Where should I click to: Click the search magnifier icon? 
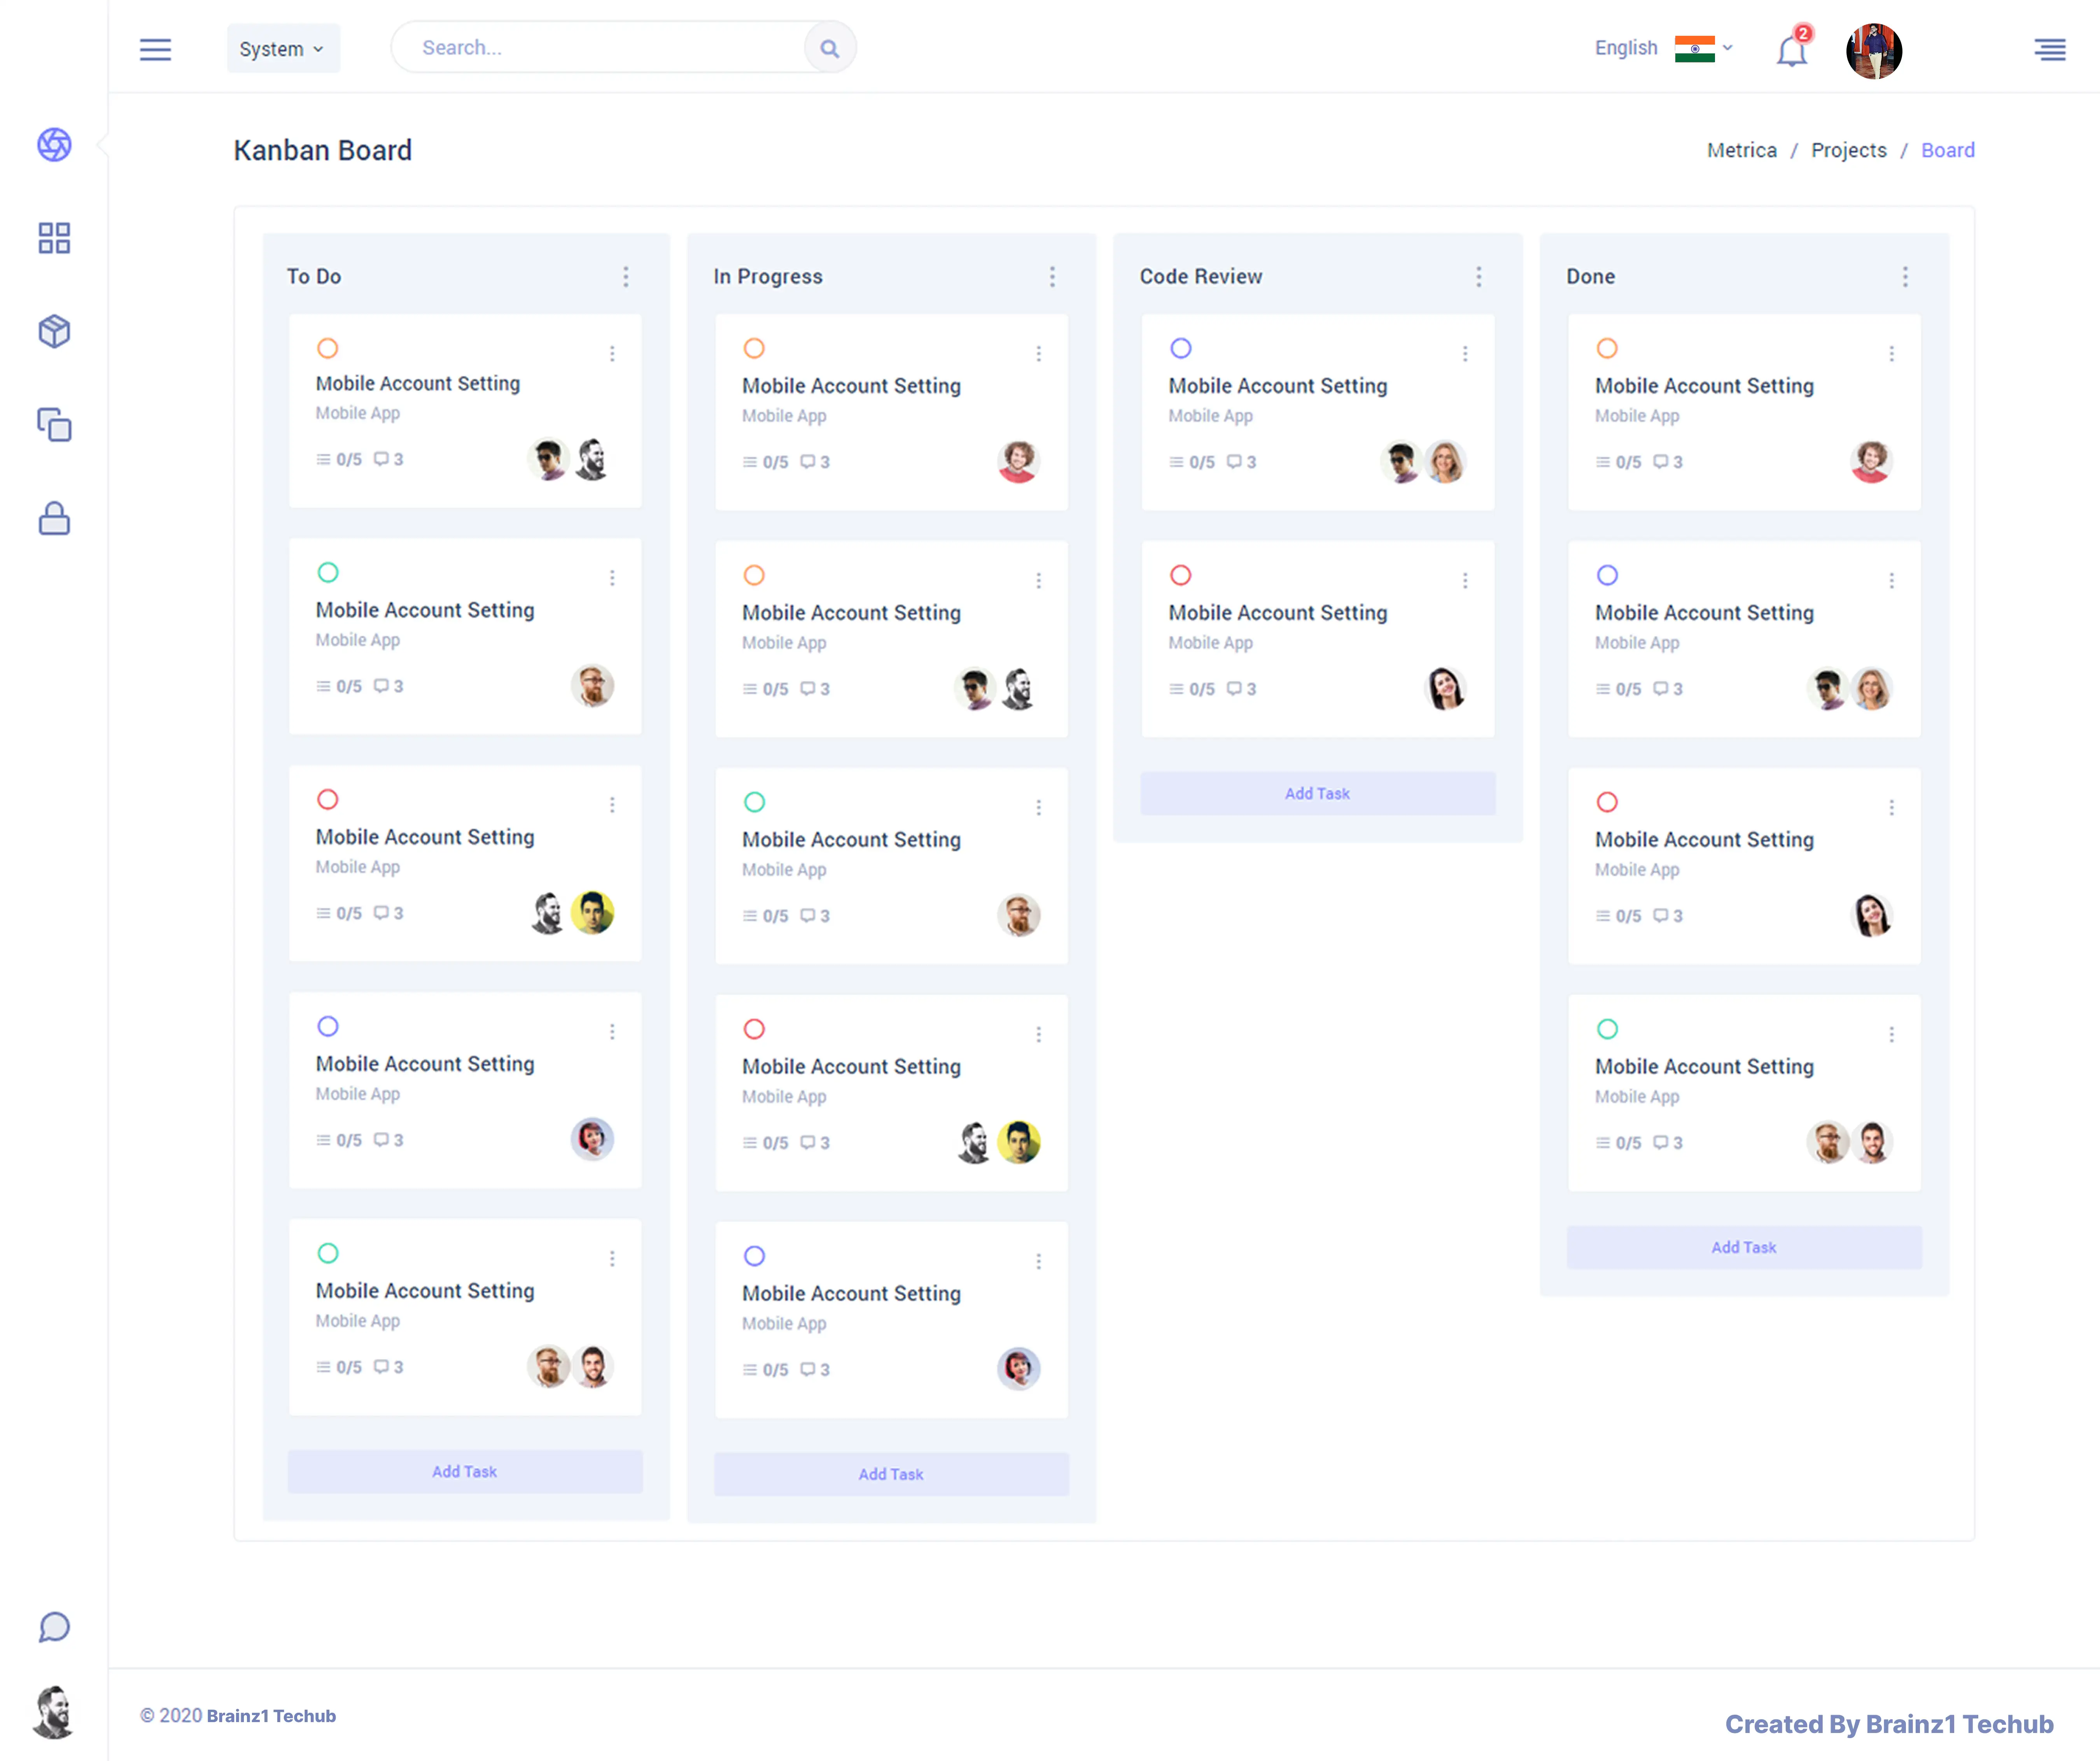tap(829, 47)
